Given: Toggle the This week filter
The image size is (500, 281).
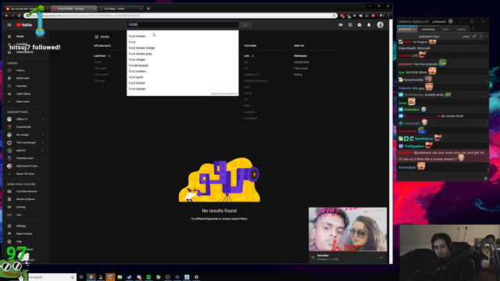Looking at the screenshot, I should point(100,69).
